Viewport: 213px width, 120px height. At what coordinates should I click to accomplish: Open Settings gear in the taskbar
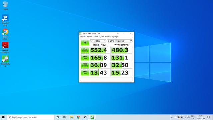[x=85, y=117]
